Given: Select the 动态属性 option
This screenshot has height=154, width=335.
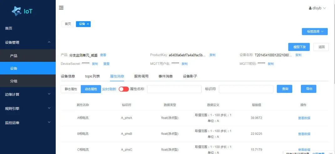Looking at the screenshot, I should 91,89.
